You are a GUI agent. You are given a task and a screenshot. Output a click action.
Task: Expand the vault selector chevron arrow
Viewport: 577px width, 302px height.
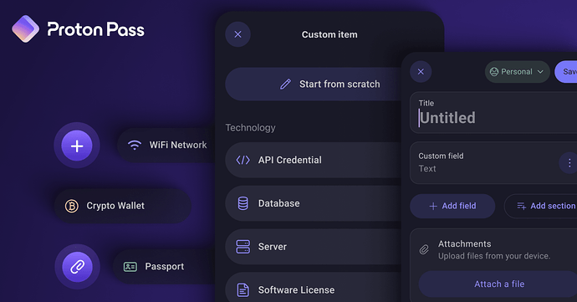pos(540,72)
